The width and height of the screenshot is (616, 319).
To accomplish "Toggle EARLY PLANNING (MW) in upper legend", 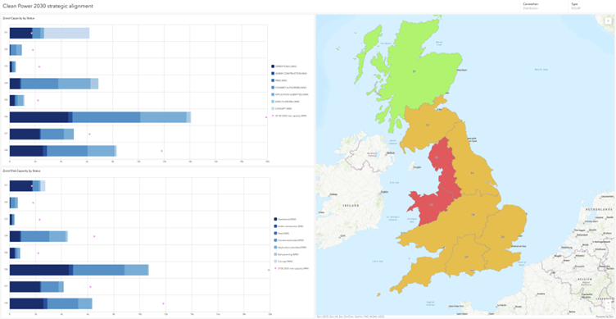I will point(286,102).
